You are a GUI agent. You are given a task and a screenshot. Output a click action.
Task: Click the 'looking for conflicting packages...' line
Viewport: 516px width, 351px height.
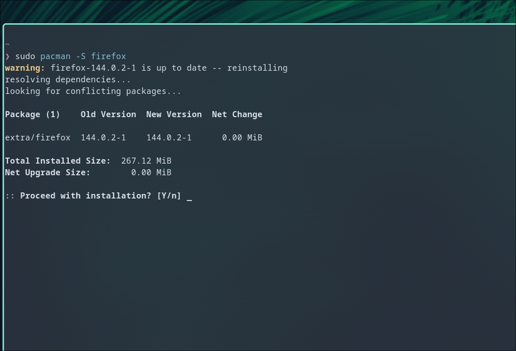click(93, 91)
